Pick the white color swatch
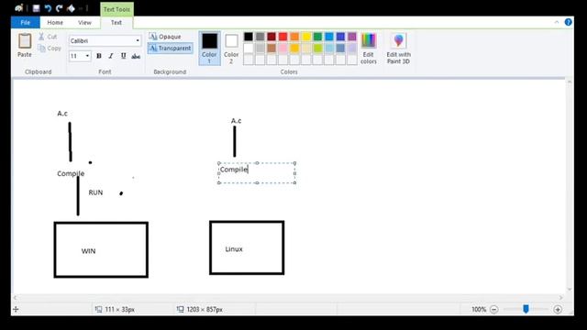Viewport: 587px width, 330px height. (249, 48)
